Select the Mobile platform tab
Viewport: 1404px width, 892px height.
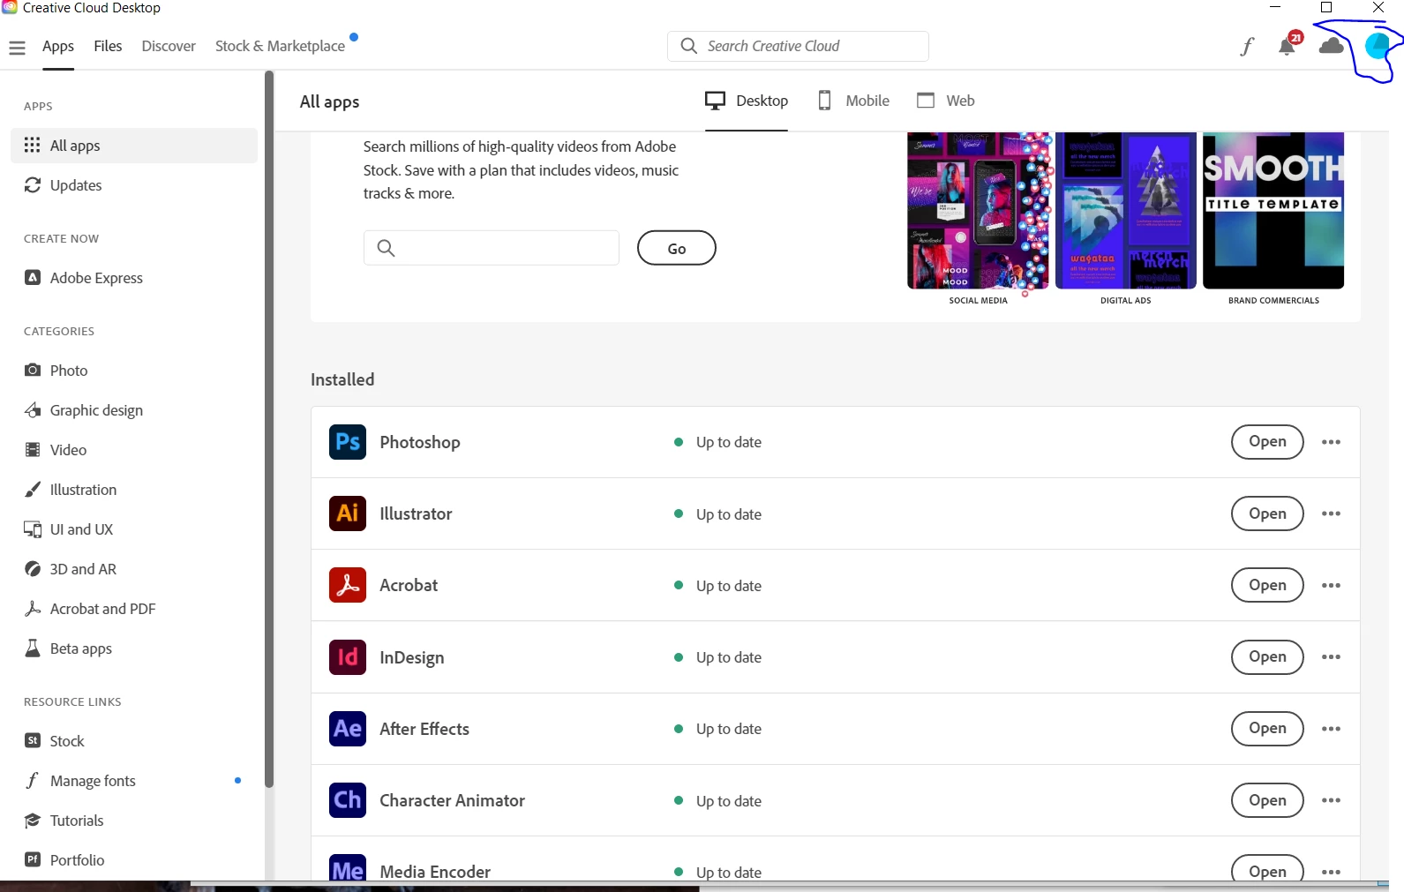point(853,101)
